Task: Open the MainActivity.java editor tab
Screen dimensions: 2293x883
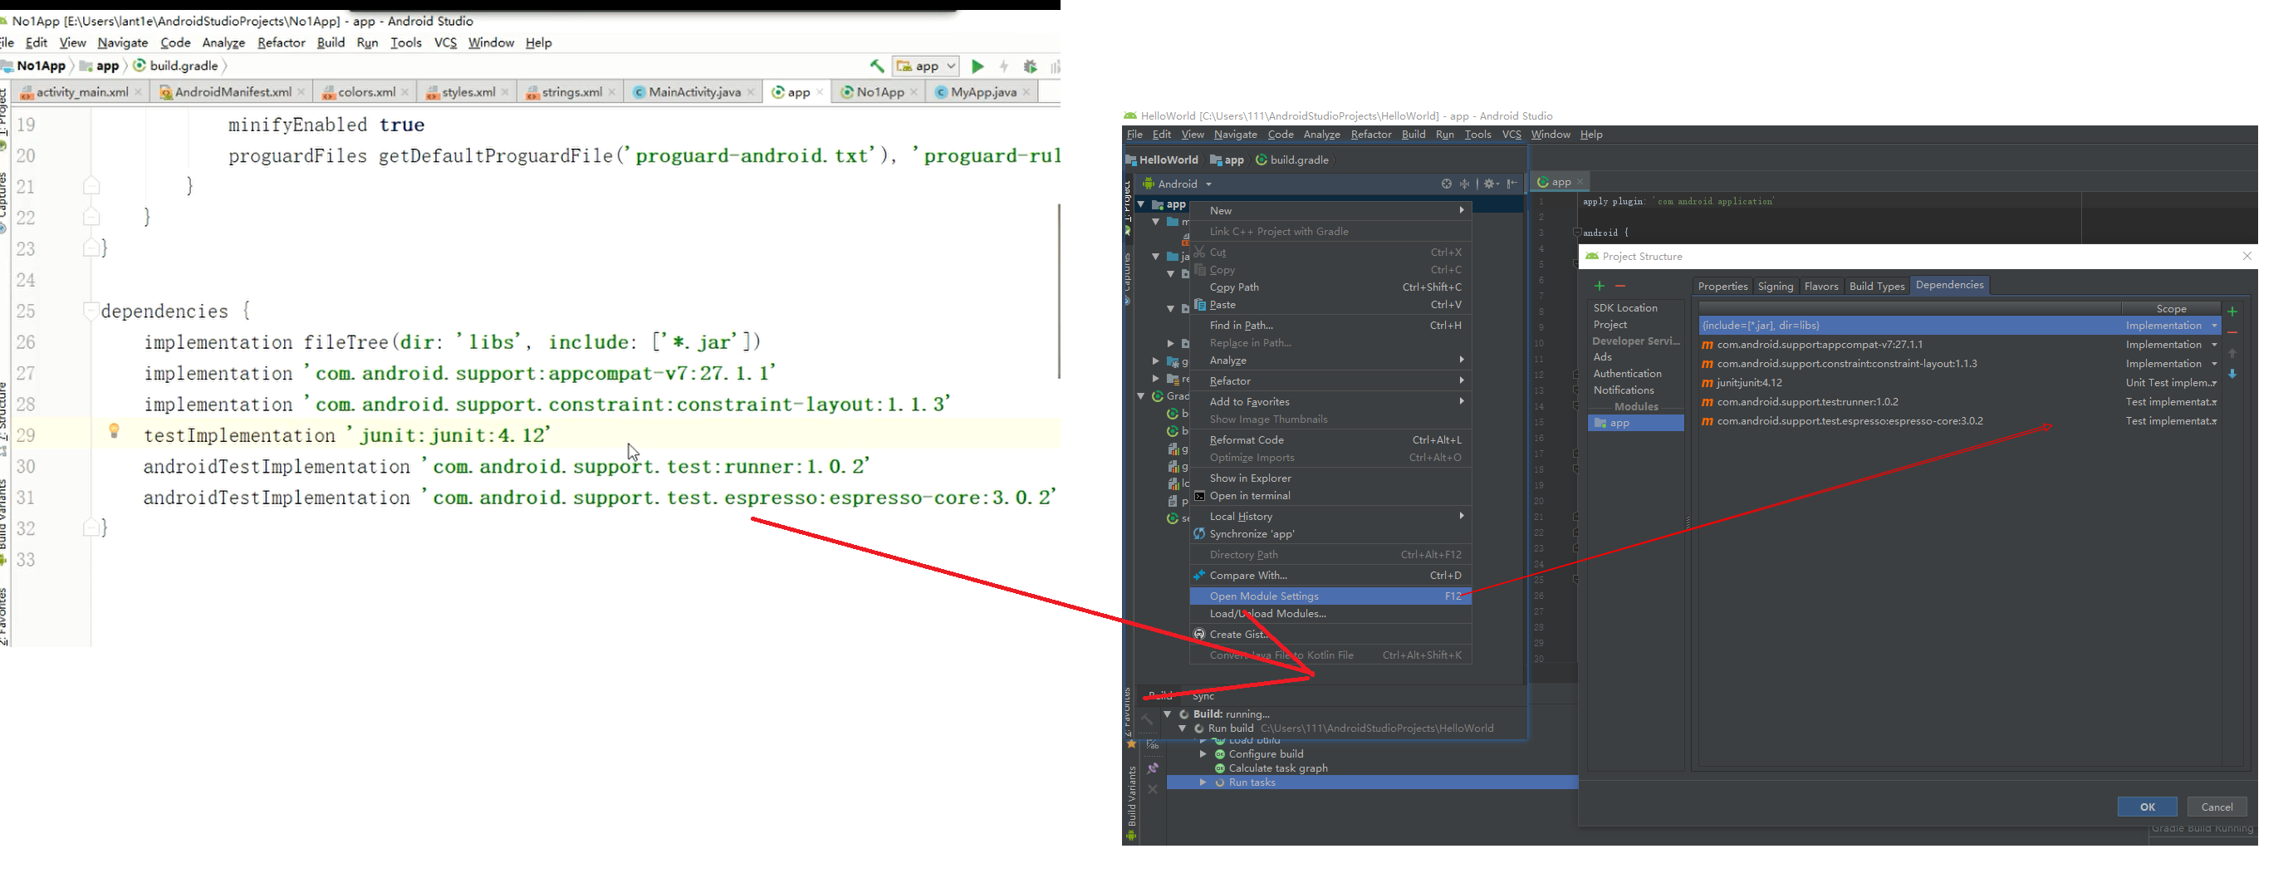Action: pos(694,91)
